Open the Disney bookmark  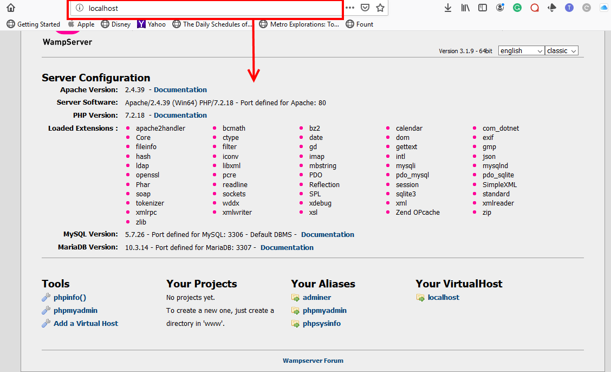116,24
